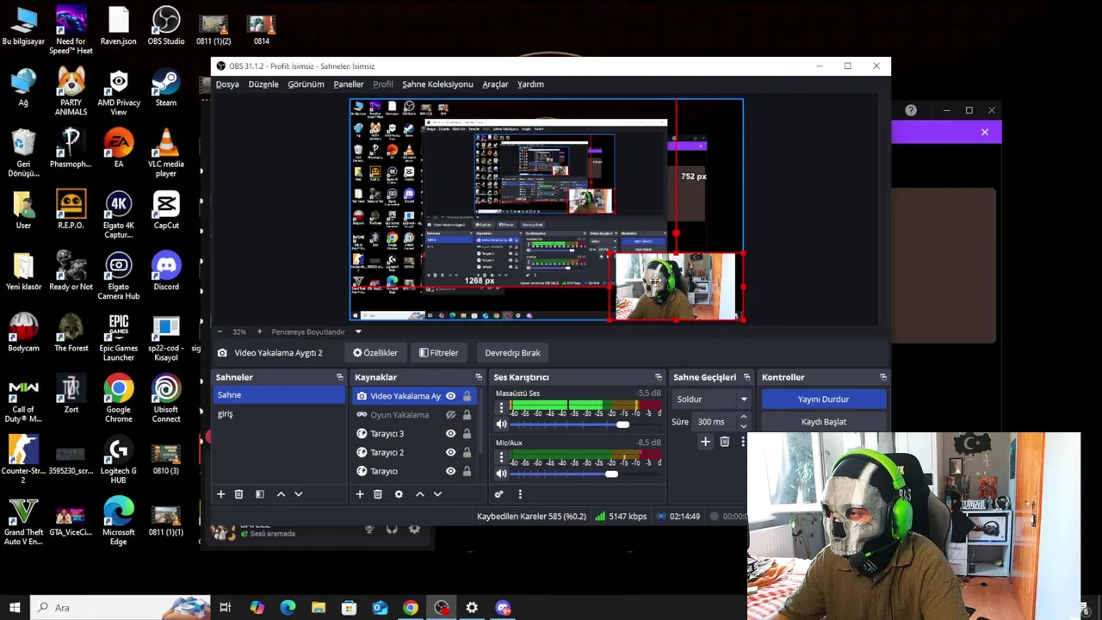This screenshot has width=1102, height=620.
Task: Open the Sahne Koleksiyonu menu
Action: (437, 84)
